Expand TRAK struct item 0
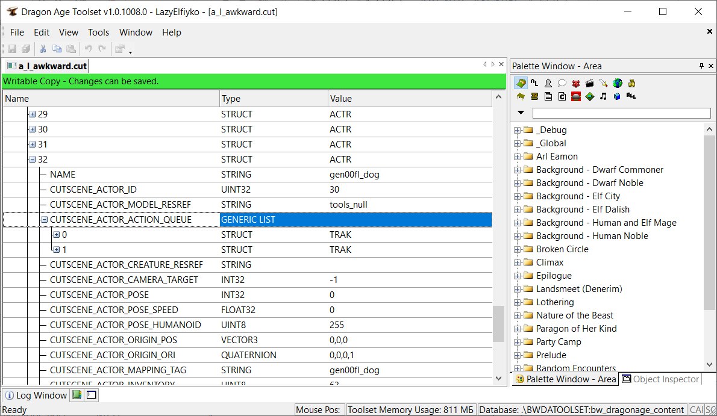The height and width of the screenshot is (416, 717). pos(56,235)
